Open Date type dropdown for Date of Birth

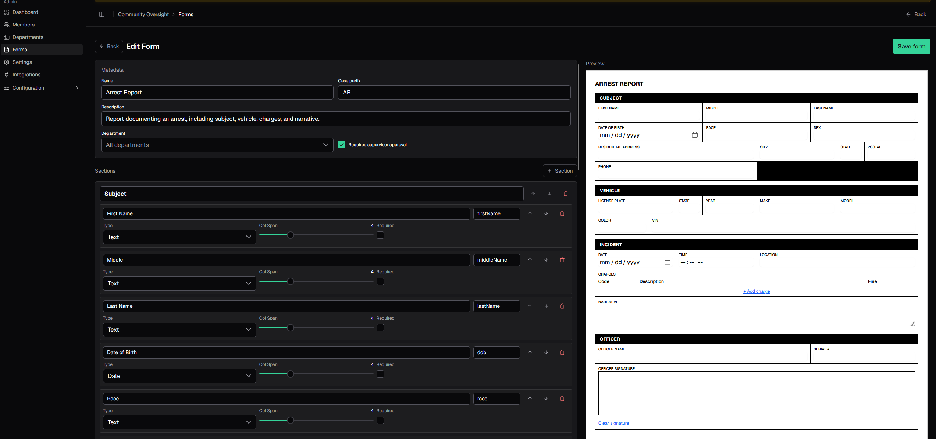179,376
